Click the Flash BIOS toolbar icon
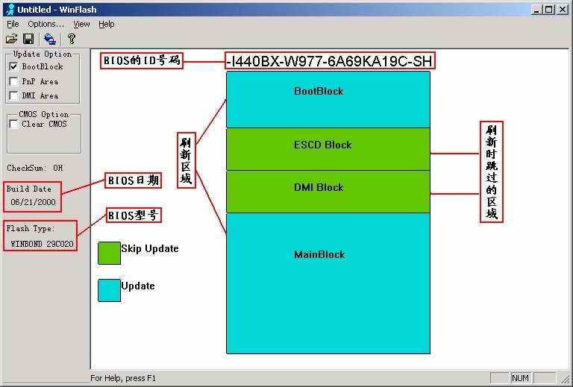Screen dimensions: 573x387 (x=49, y=39)
